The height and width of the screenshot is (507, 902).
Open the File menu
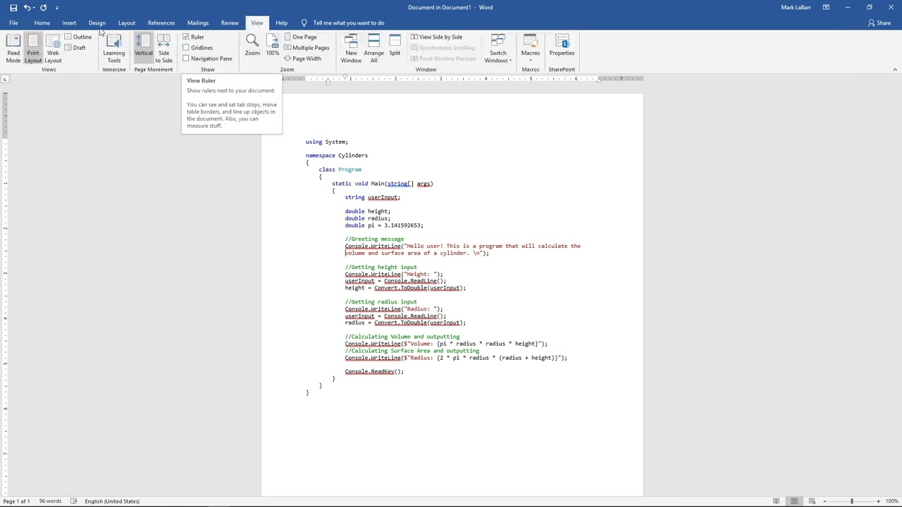point(13,23)
